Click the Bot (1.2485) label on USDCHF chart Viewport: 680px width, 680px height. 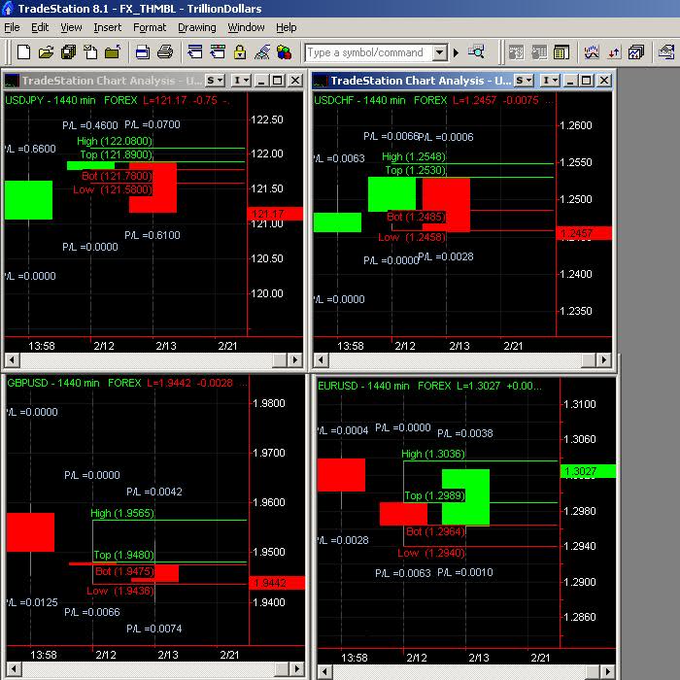(x=417, y=217)
